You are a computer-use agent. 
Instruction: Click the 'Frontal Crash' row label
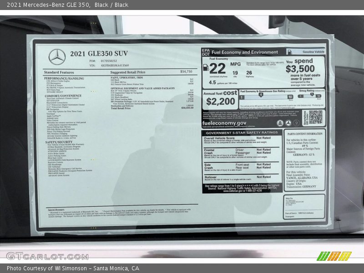[x=209, y=152]
